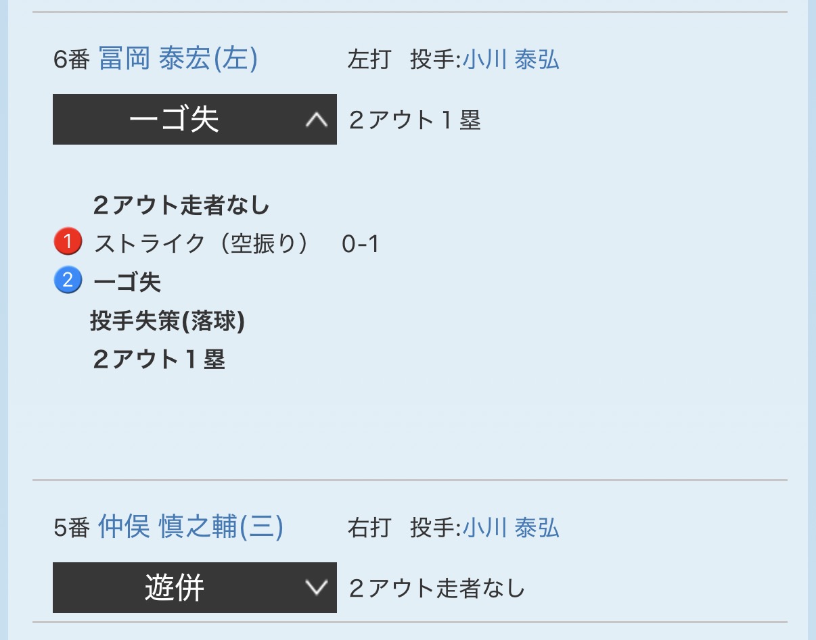Screen dimensions: 816x640
Task: Click the 左打 batting side label
Action: (369, 60)
